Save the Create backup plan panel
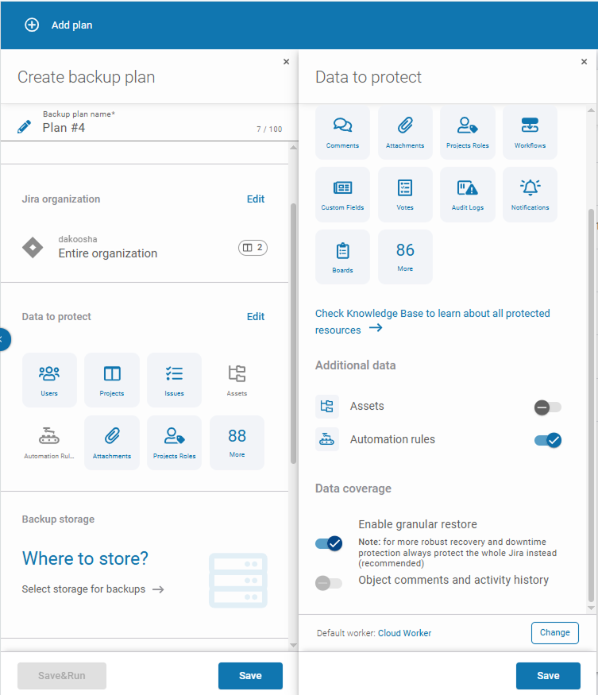The image size is (598, 695). [250, 675]
